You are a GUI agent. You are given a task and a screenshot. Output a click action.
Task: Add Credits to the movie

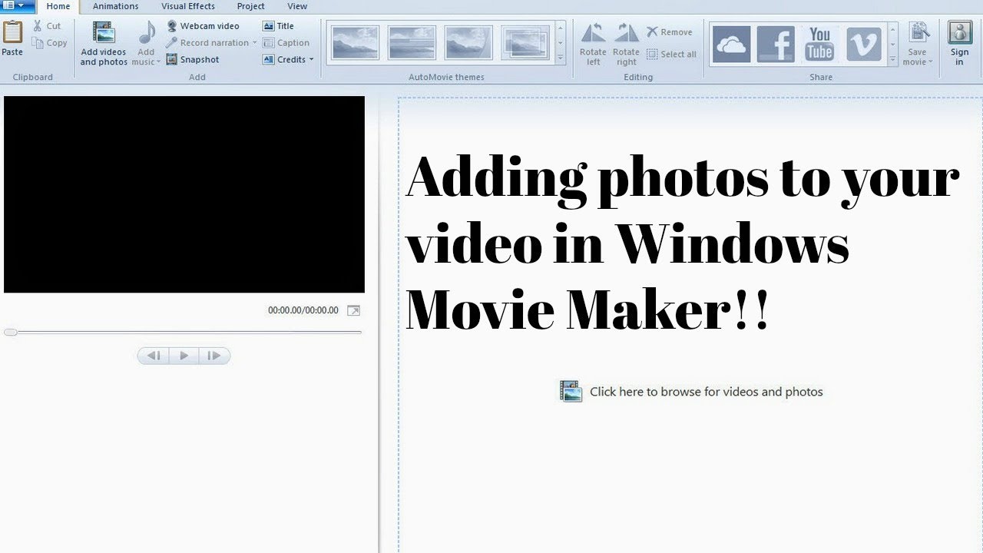pyautogui.click(x=284, y=60)
